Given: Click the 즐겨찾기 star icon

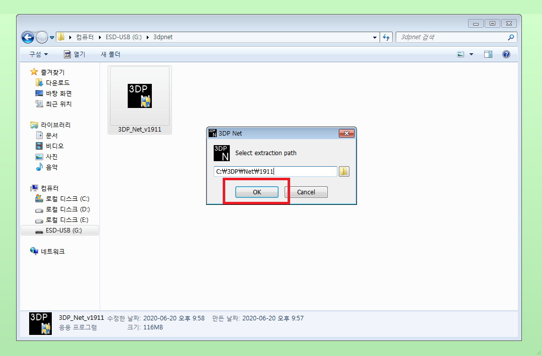Looking at the screenshot, I should [x=34, y=72].
